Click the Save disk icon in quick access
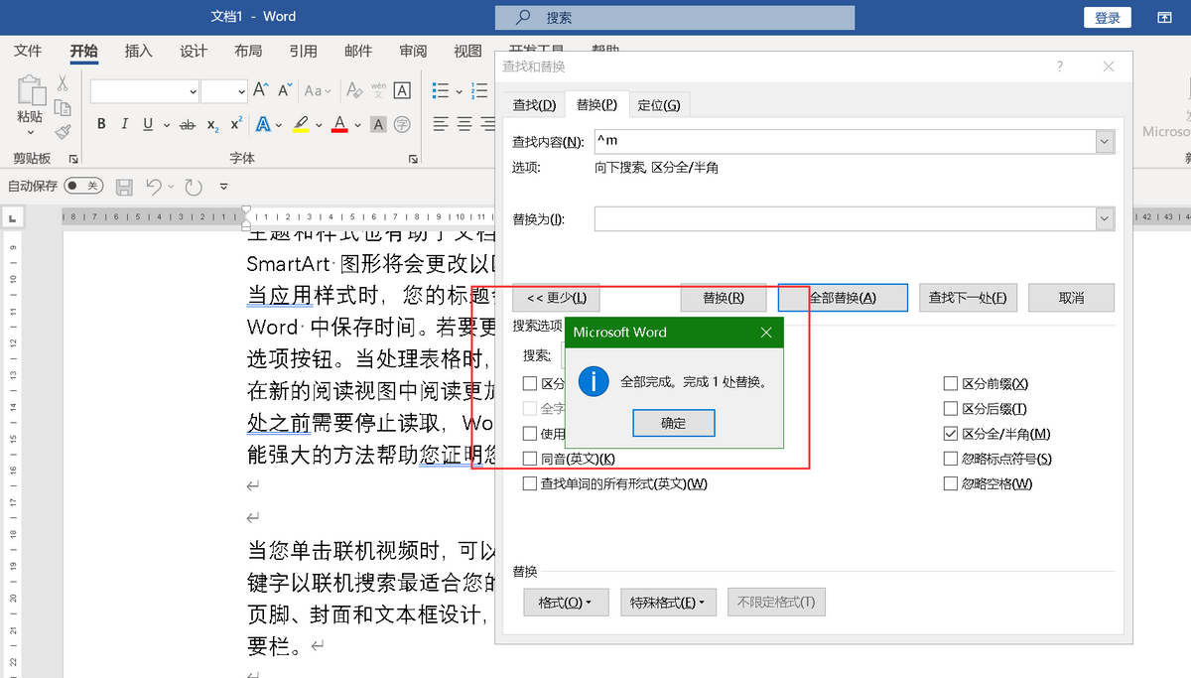This screenshot has width=1191, height=678. pos(124,187)
